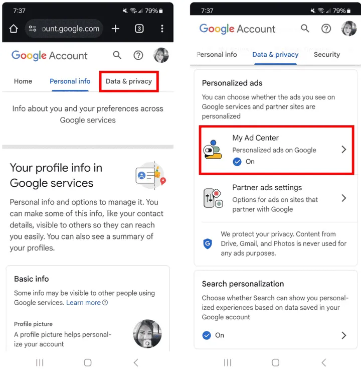Tap the site settings icon in address bar
Screen dimensions: 361x374
(x=33, y=29)
